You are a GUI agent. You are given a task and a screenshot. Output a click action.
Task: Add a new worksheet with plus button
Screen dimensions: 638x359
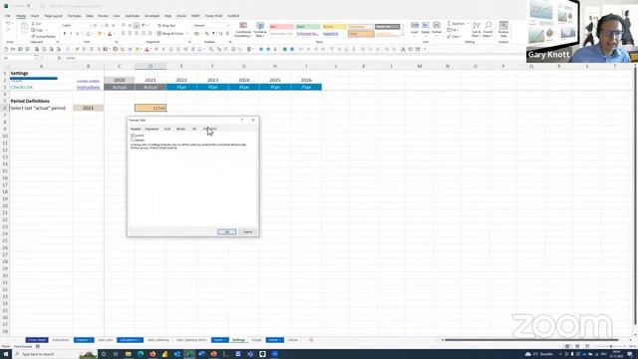[x=311, y=340]
